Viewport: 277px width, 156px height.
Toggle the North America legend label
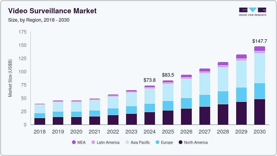[x=196, y=142]
